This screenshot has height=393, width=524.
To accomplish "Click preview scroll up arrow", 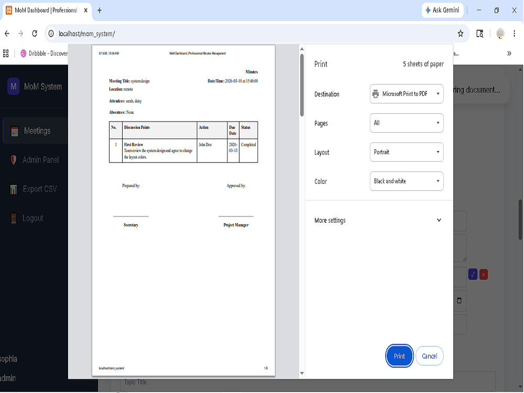I will (x=302, y=49).
